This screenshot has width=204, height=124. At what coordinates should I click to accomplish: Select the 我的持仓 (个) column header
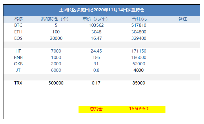click(x=55, y=19)
